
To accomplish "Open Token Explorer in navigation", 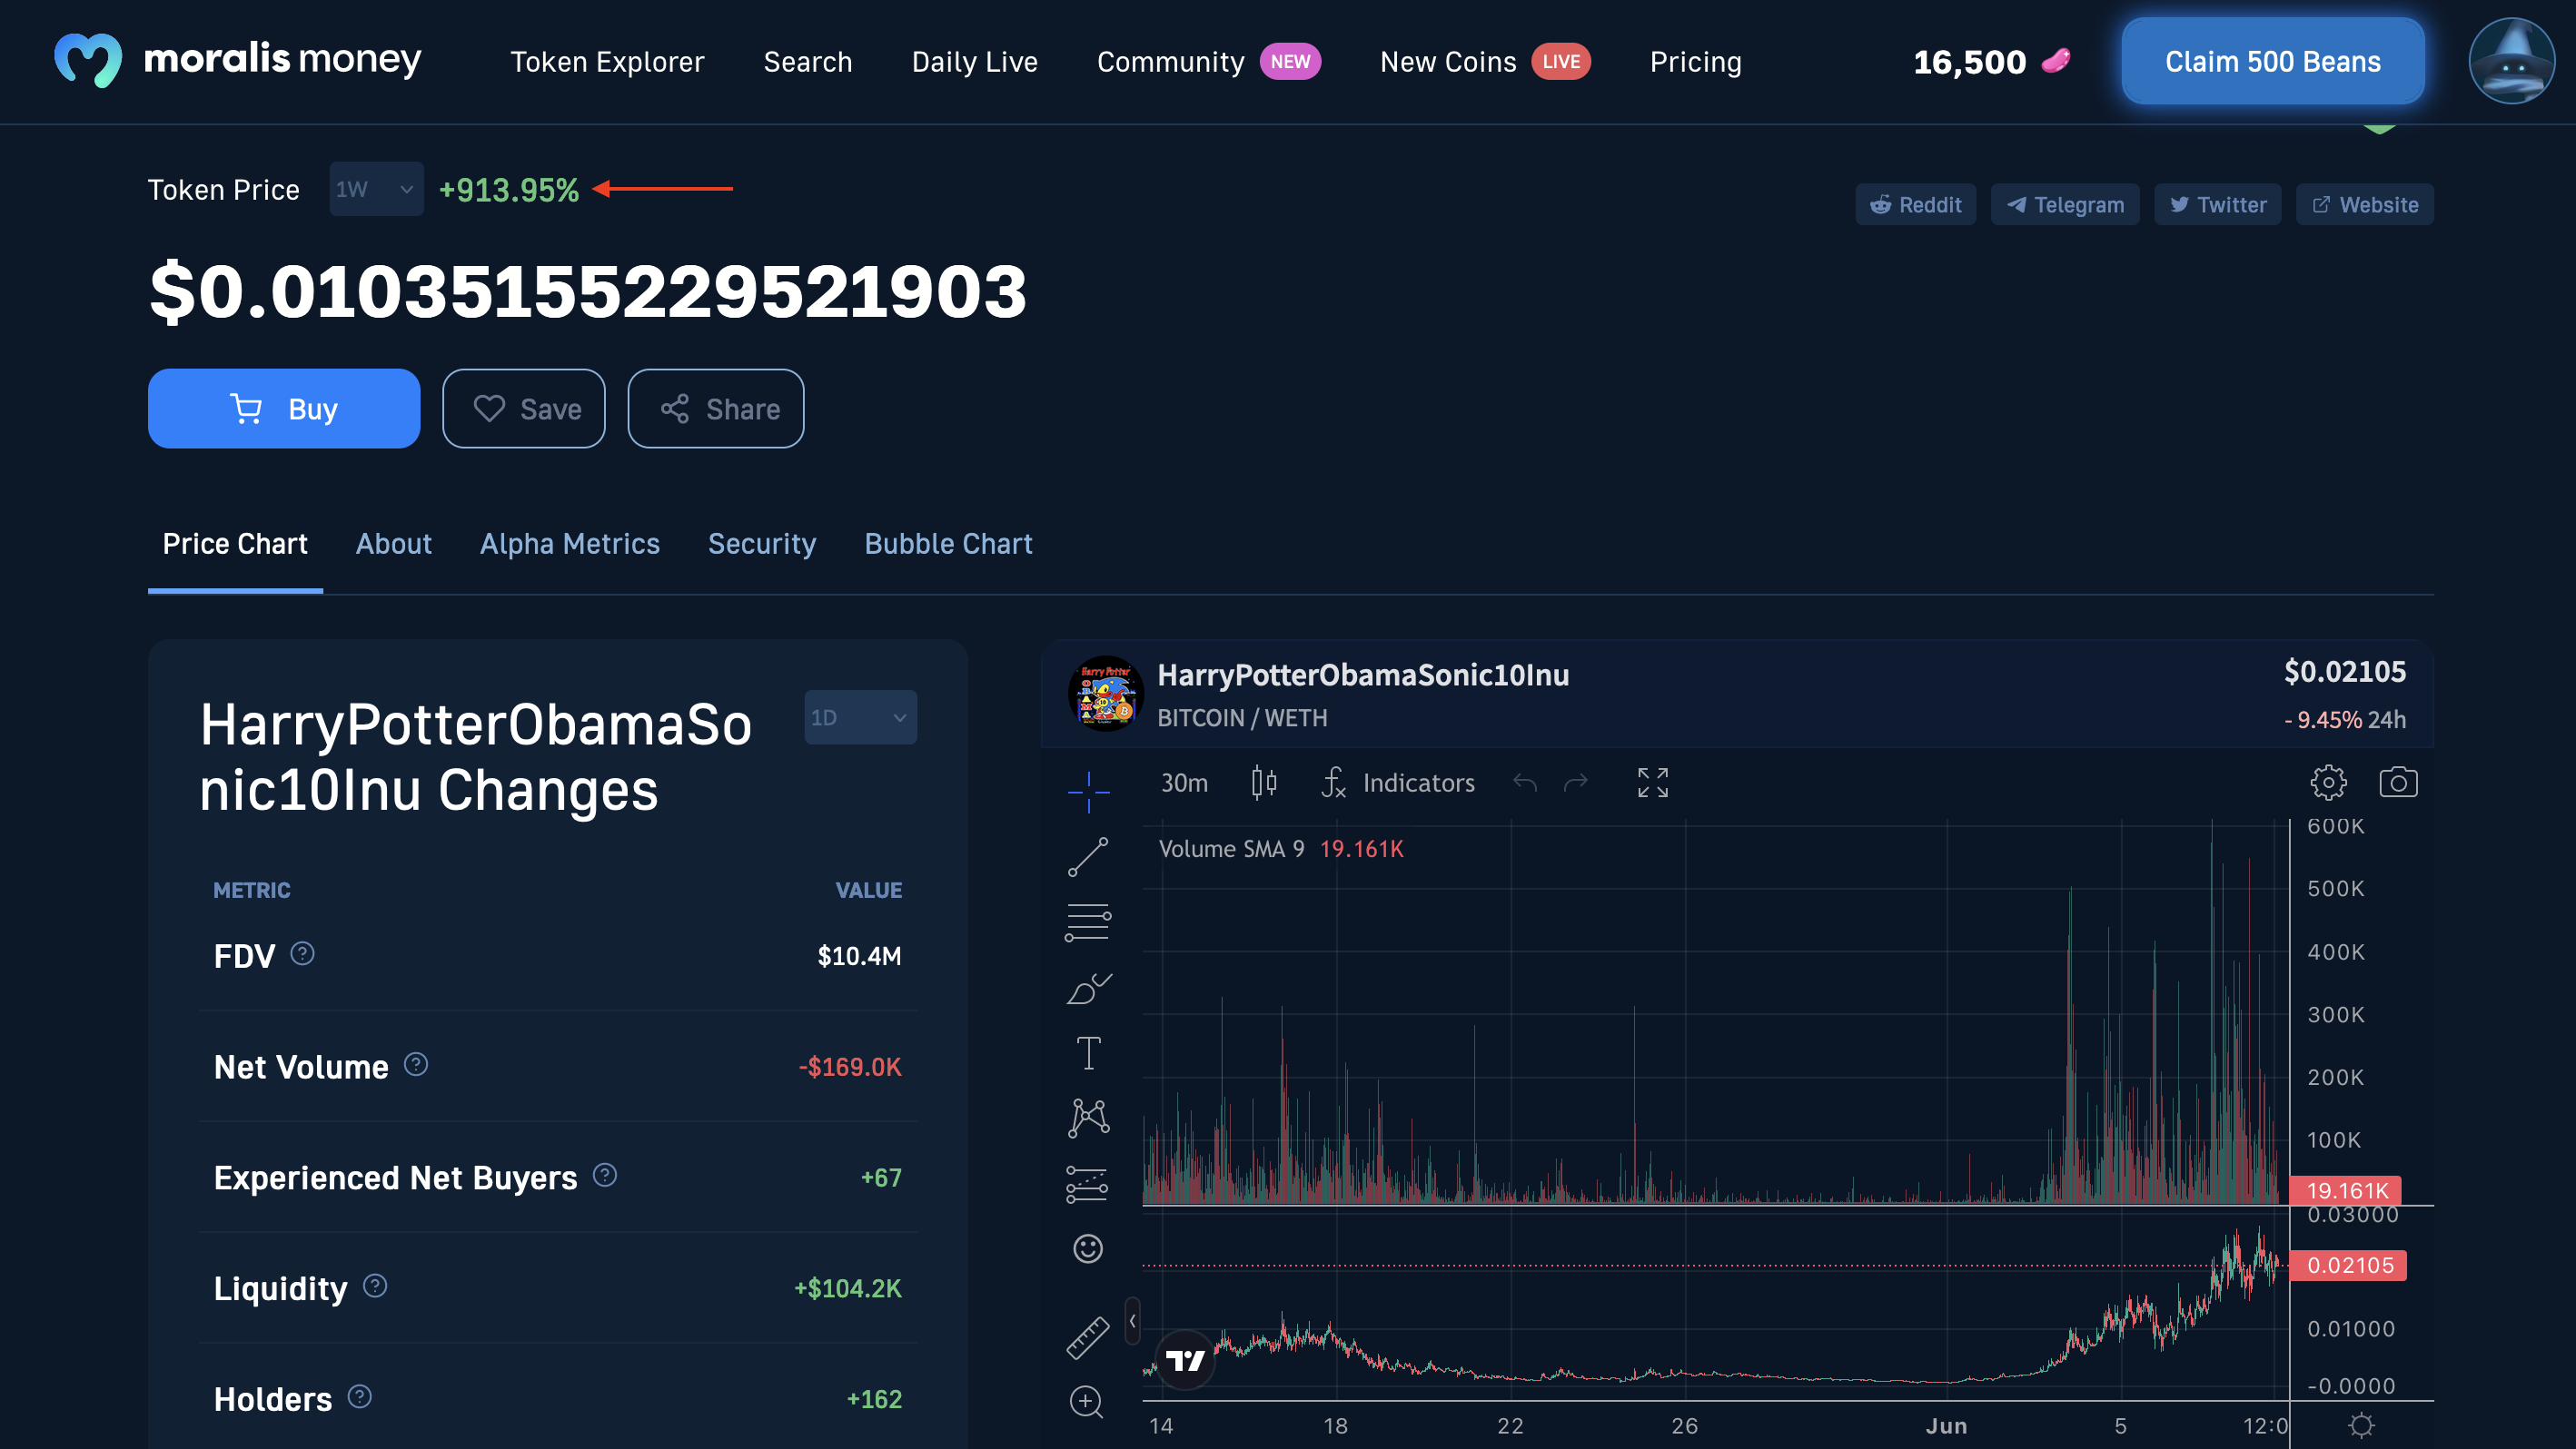I will pyautogui.click(x=607, y=62).
